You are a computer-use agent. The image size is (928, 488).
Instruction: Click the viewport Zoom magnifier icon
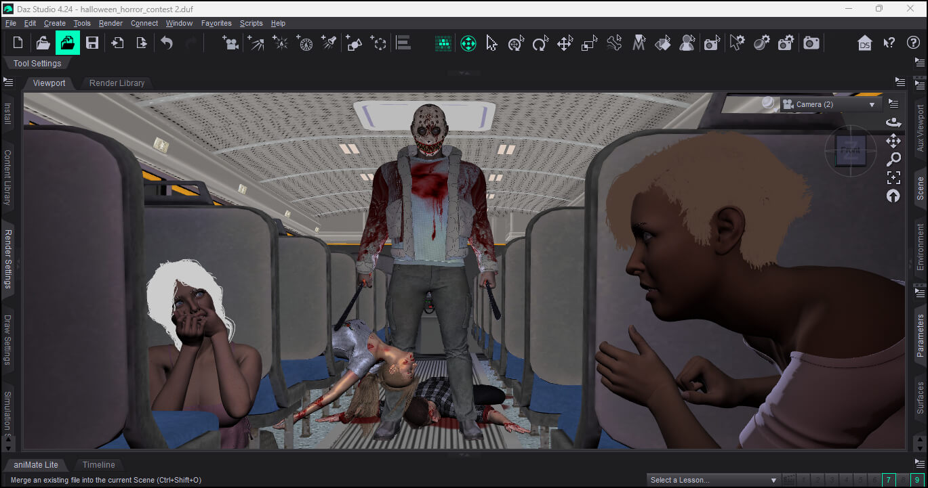(893, 159)
